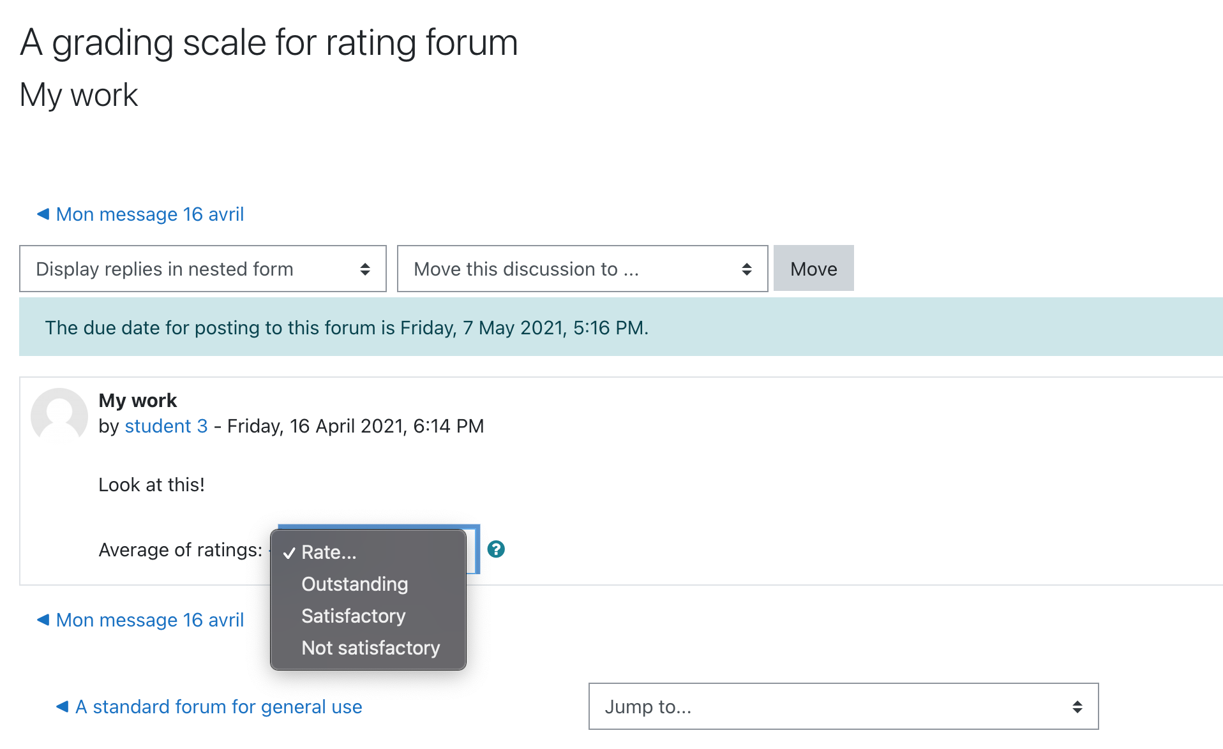This screenshot has height=749, width=1223.
Task: Click the Look at this! post text
Action: pyautogui.click(x=151, y=485)
